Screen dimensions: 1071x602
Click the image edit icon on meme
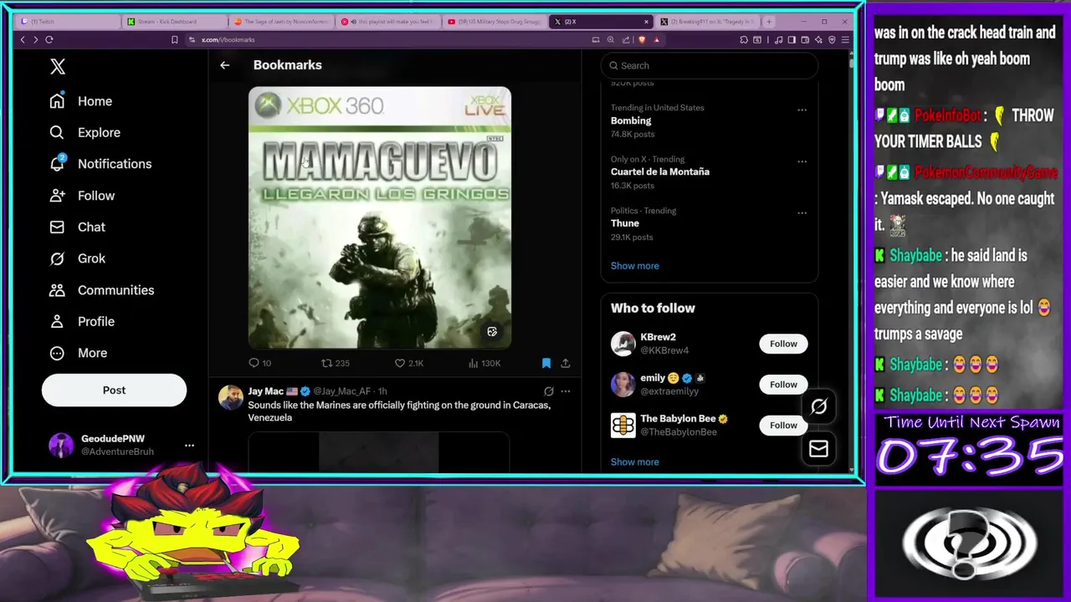[x=492, y=332]
